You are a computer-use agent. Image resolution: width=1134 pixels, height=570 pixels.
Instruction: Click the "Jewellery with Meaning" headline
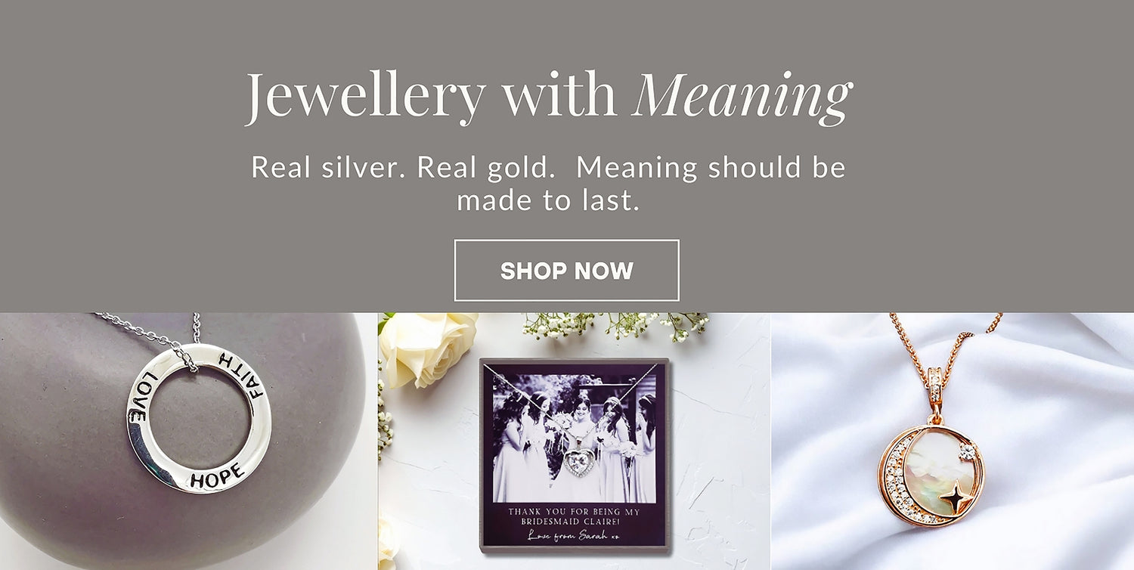coord(549,97)
